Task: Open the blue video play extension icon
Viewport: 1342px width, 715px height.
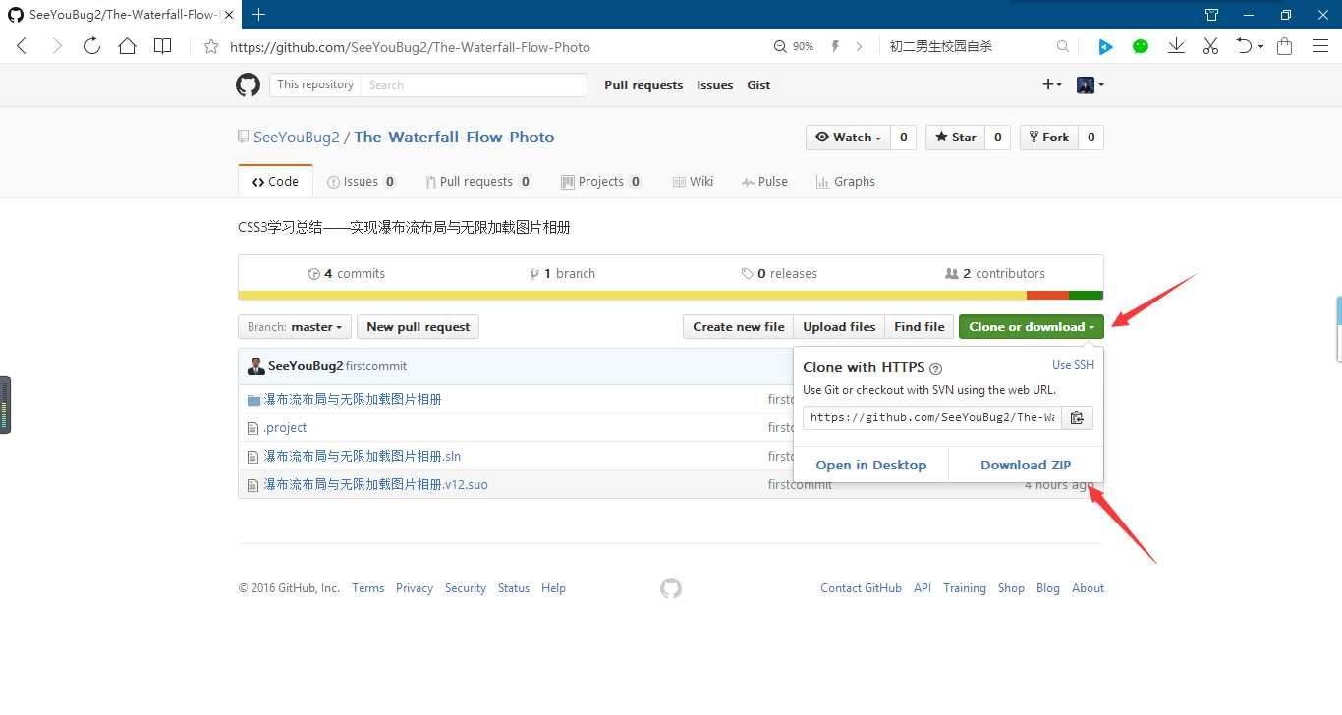Action: click(x=1105, y=46)
